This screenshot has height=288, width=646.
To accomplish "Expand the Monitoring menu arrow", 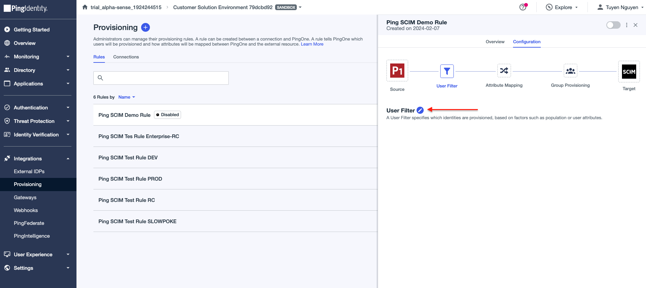I will [x=68, y=56].
